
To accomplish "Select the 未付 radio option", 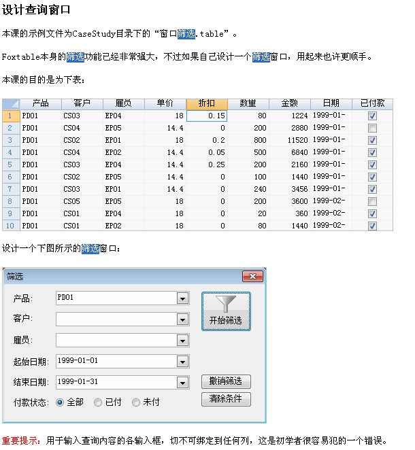I will [x=136, y=402].
